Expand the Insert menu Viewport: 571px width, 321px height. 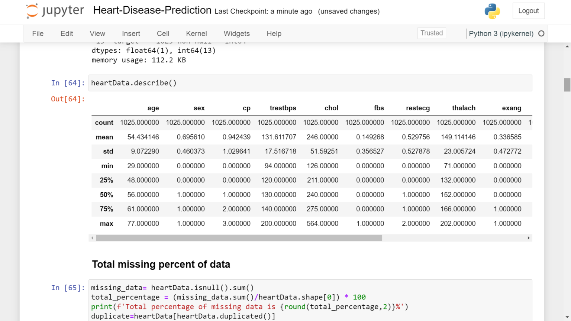[131, 33]
